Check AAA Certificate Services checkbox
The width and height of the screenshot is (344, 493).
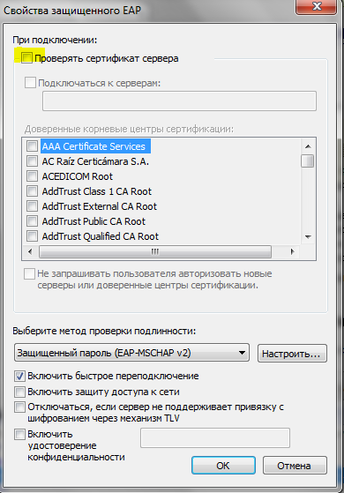[x=32, y=146]
